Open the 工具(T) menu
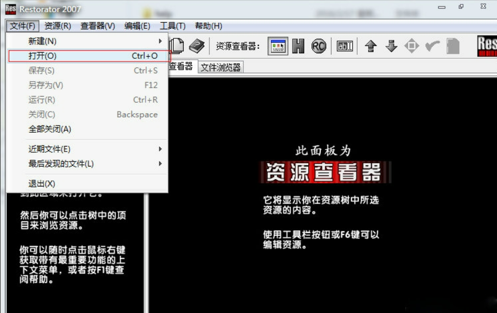 173,26
